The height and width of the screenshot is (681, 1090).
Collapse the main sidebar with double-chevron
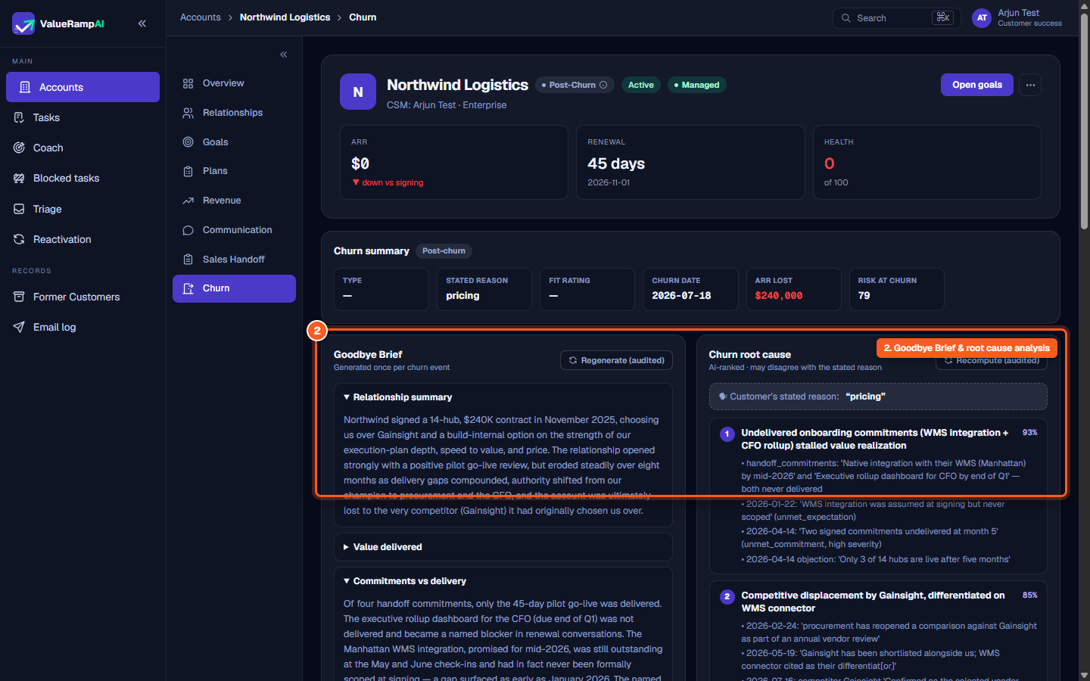click(x=142, y=23)
